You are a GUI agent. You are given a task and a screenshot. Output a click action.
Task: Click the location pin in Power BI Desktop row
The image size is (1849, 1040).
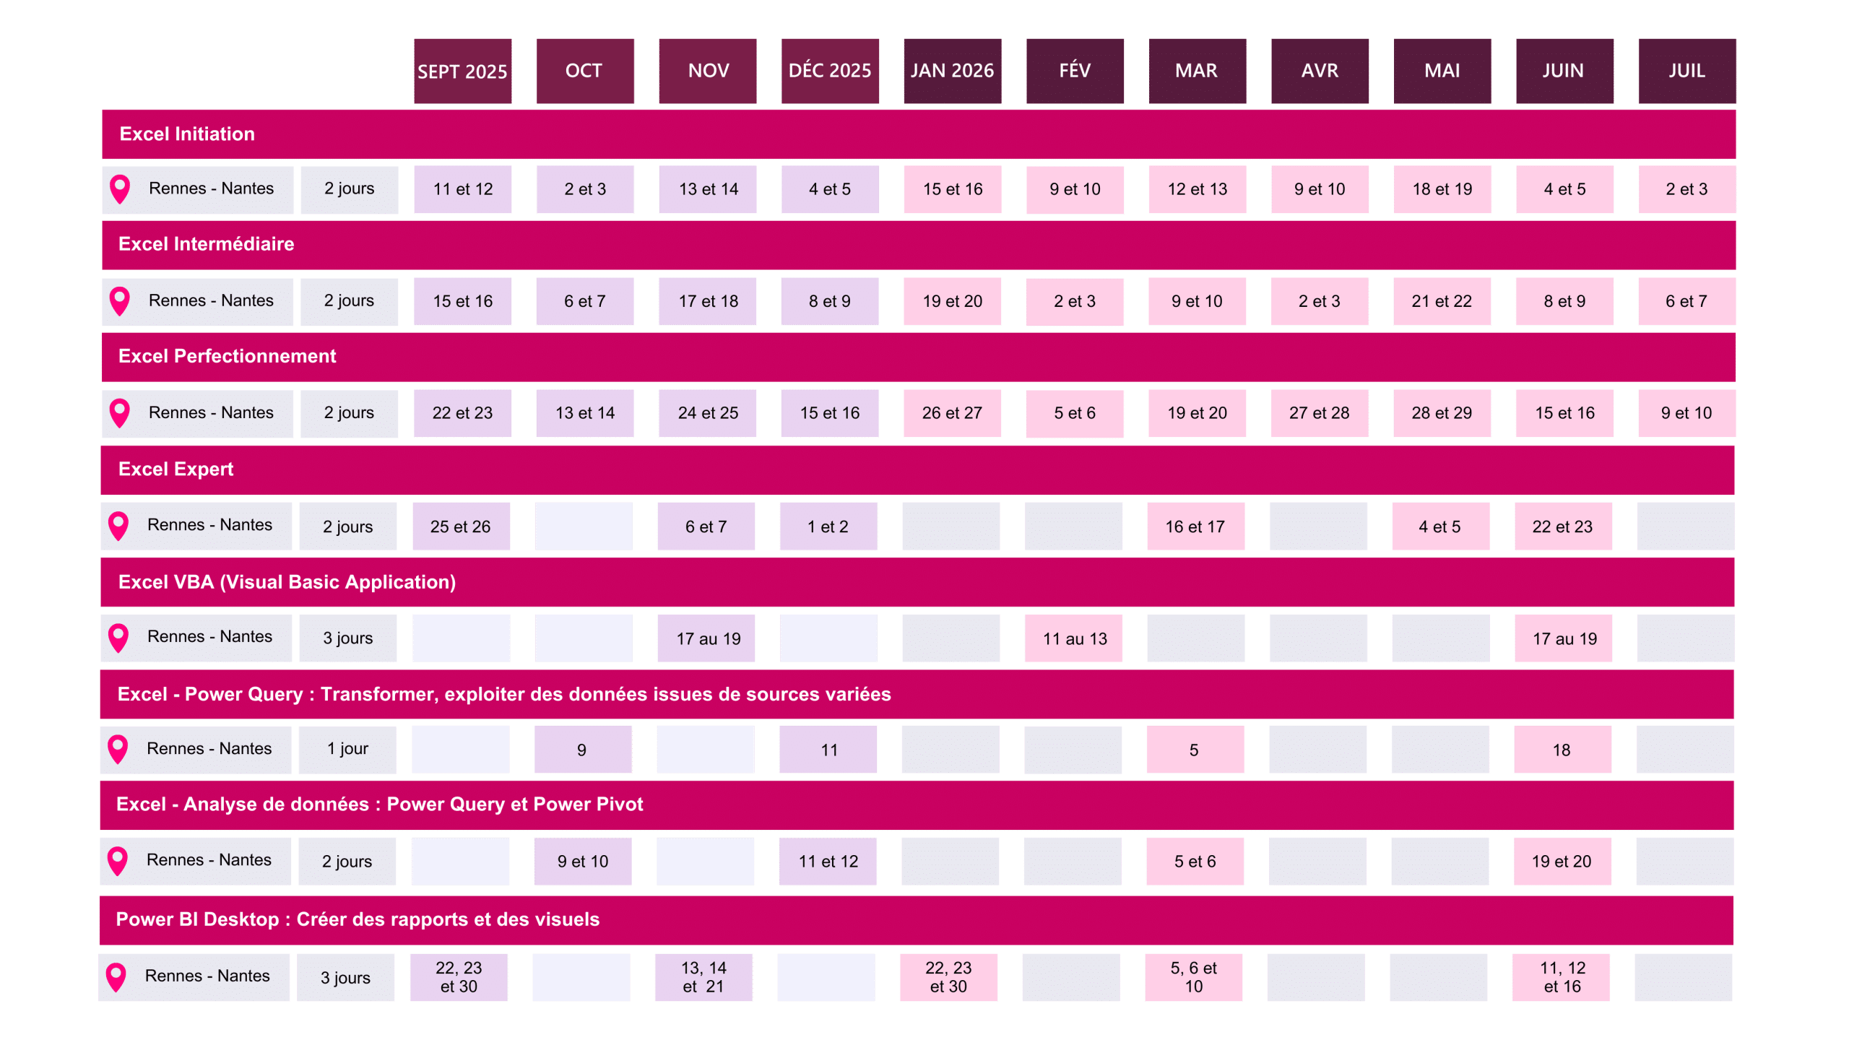point(116,977)
